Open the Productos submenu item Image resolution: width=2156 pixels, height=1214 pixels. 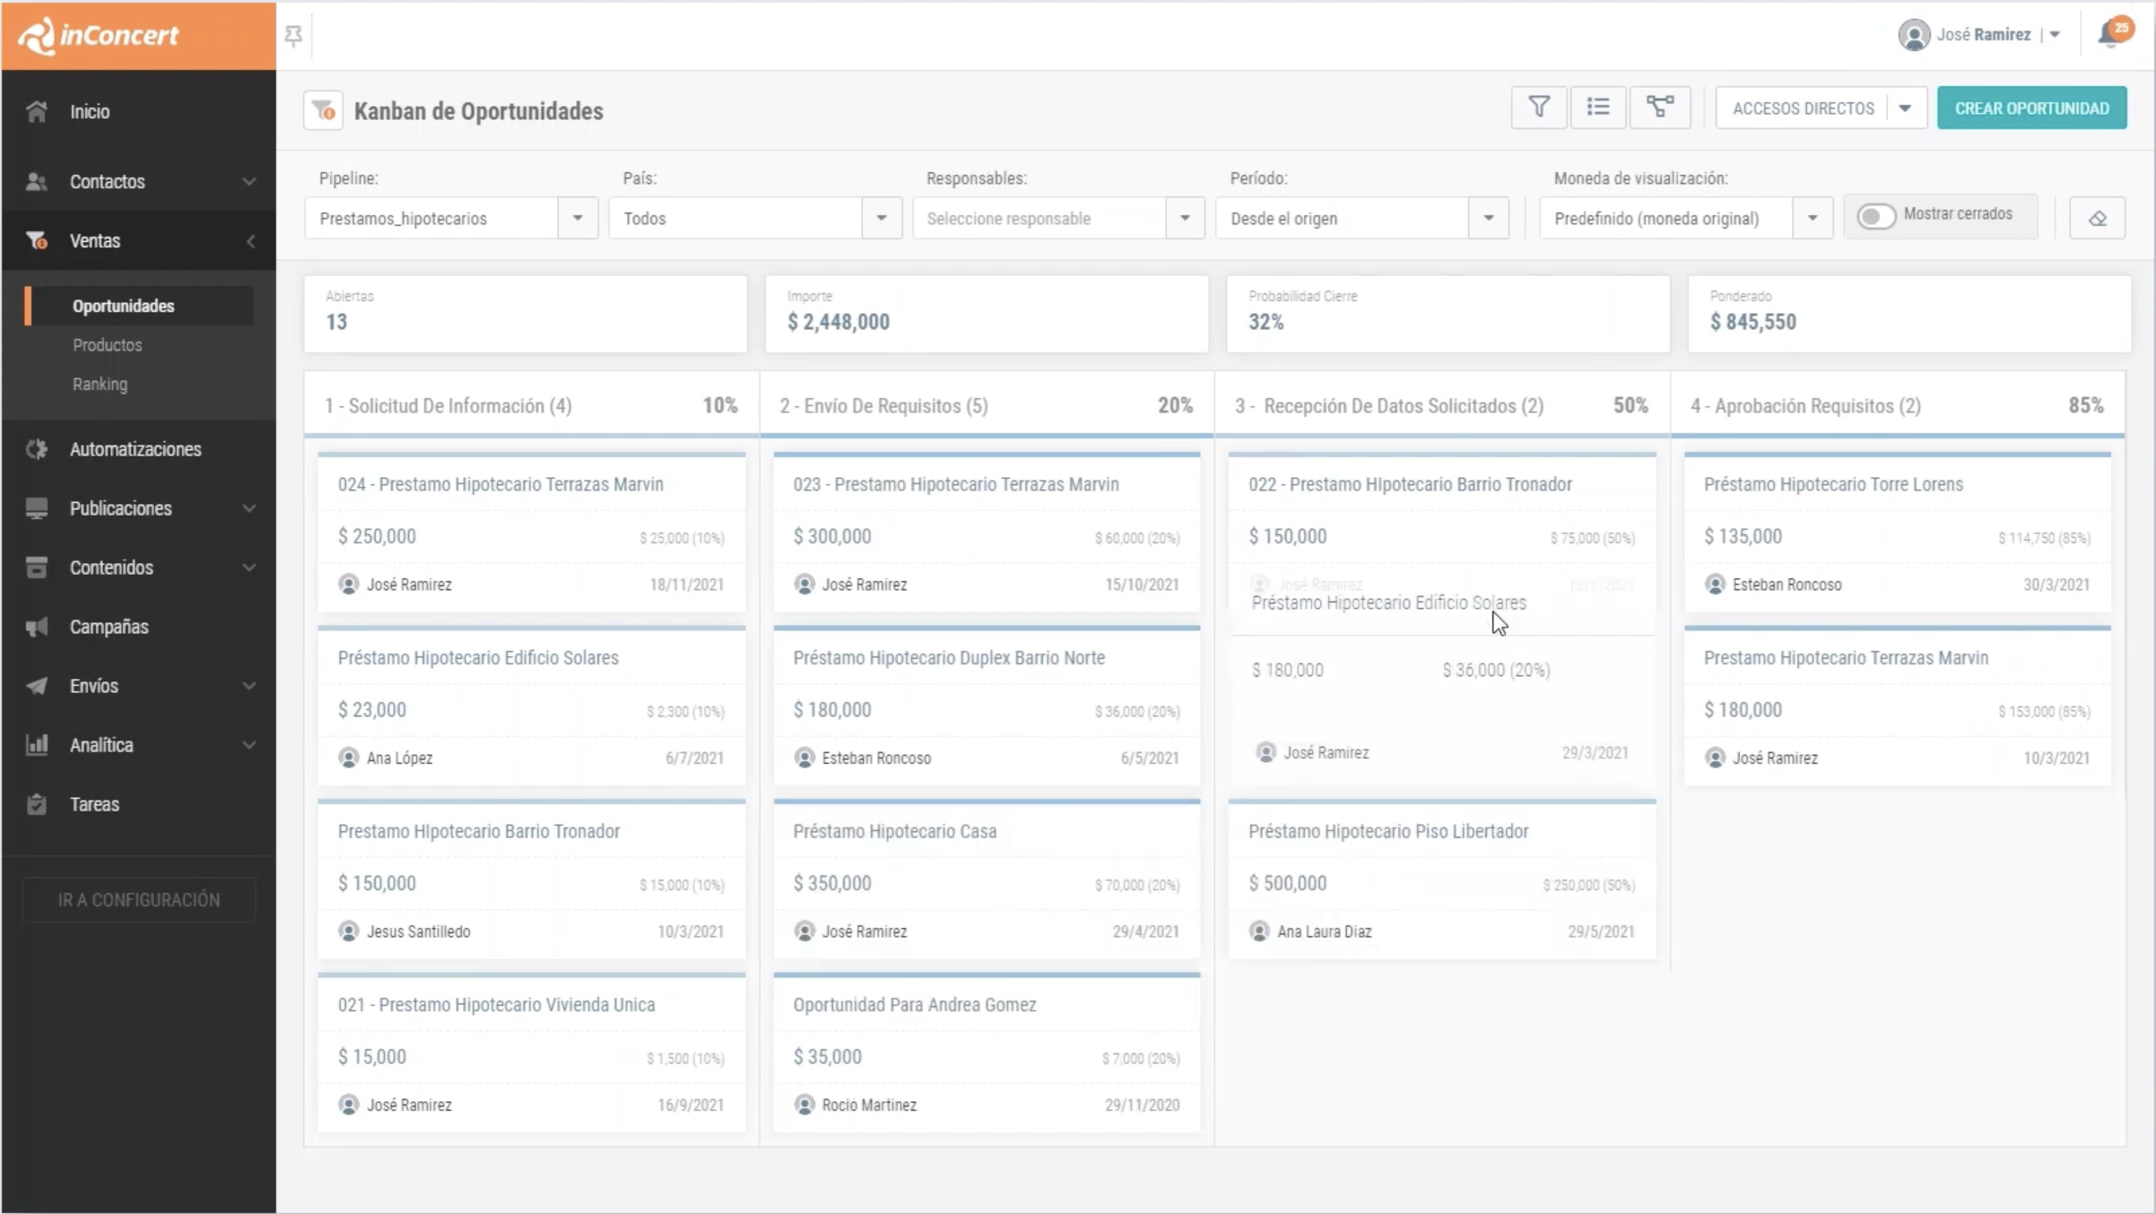(x=108, y=345)
